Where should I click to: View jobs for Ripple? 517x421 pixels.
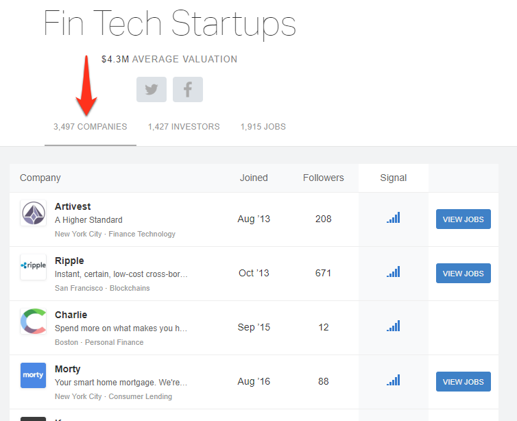[464, 274]
